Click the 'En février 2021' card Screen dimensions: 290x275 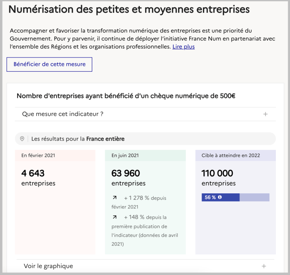55,215
